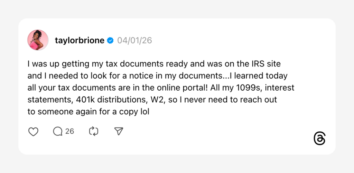Like the post with the heart icon

(x=33, y=132)
